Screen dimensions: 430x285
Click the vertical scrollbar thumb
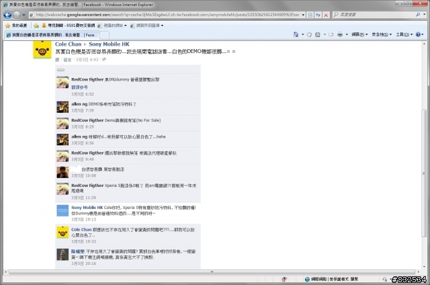424,173
